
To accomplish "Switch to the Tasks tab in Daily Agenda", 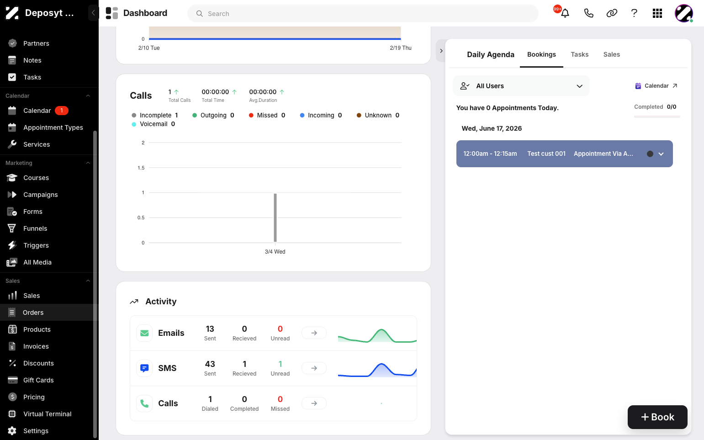I will click(x=580, y=54).
